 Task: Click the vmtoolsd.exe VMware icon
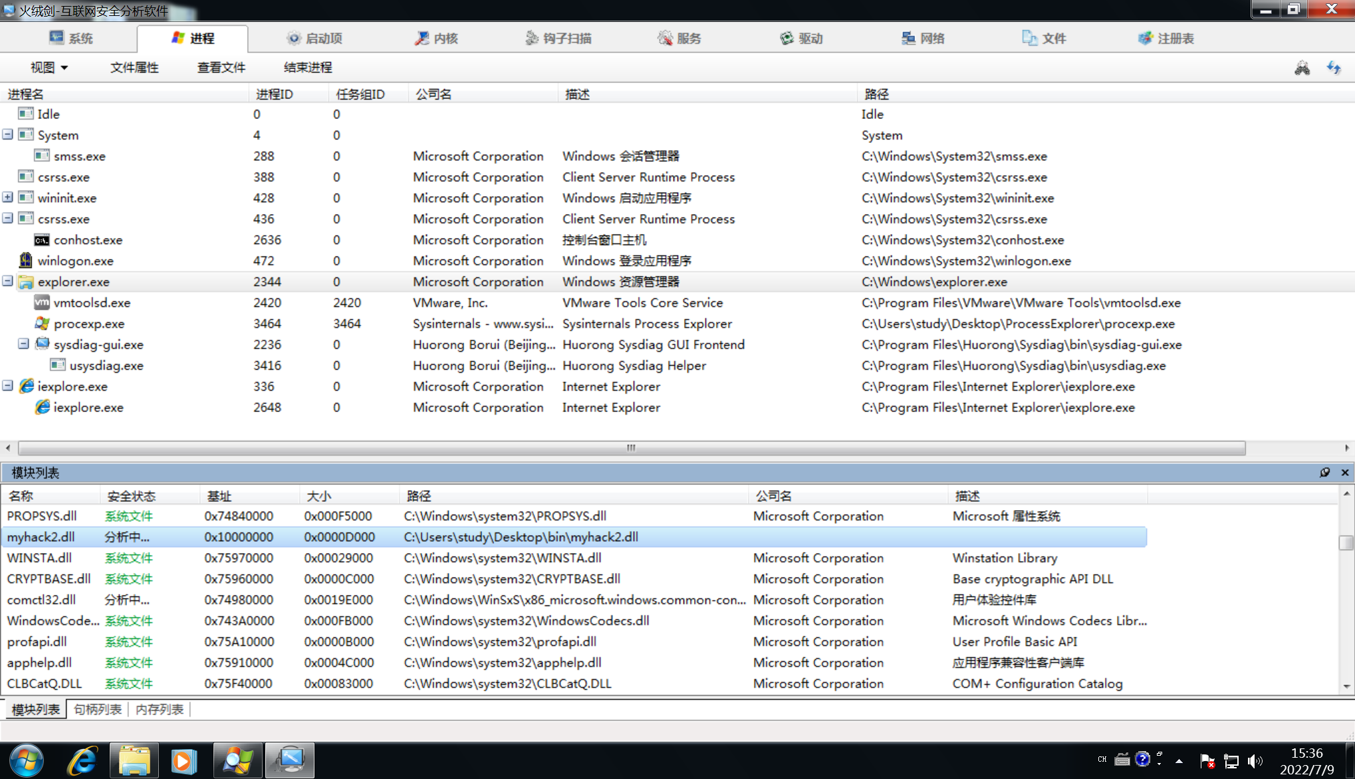click(42, 302)
